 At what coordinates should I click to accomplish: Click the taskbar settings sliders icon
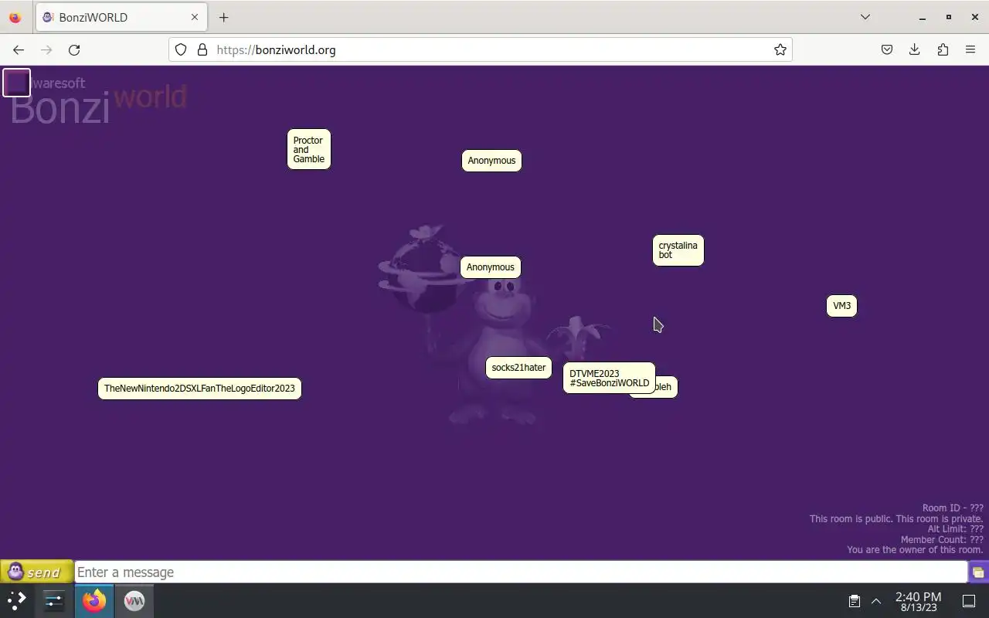[x=54, y=600]
